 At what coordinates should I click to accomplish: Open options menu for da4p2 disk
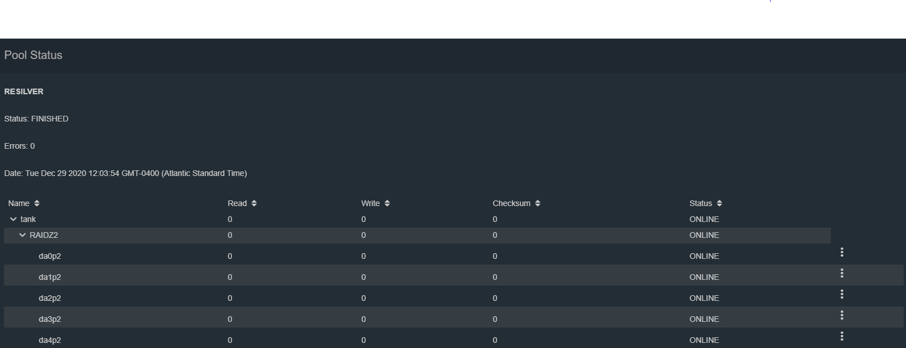tap(842, 336)
